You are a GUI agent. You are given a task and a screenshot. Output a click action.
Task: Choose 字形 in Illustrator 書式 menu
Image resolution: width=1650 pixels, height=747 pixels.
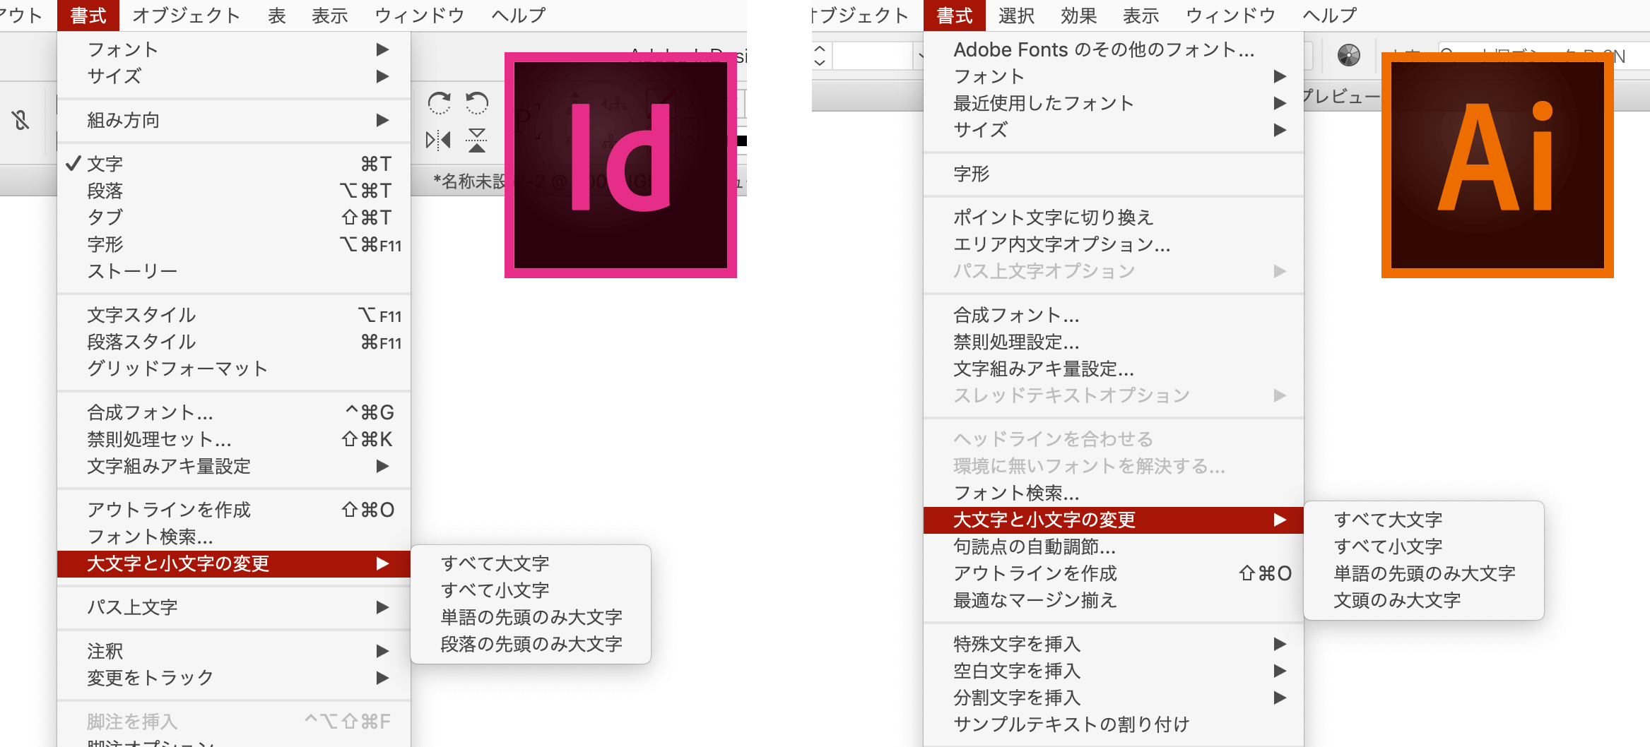[1114, 174]
